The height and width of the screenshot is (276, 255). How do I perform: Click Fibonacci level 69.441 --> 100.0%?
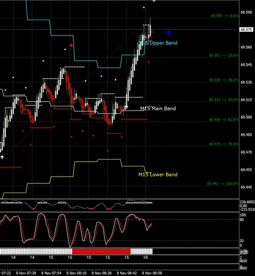[223, 183]
